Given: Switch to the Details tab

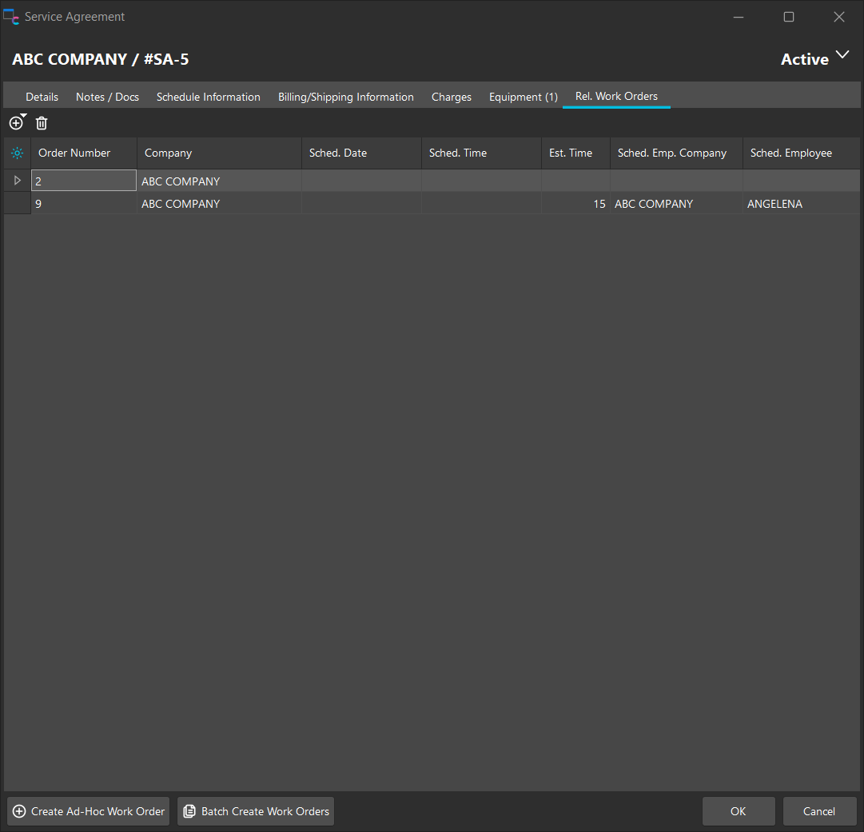Looking at the screenshot, I should pos(42,97).
